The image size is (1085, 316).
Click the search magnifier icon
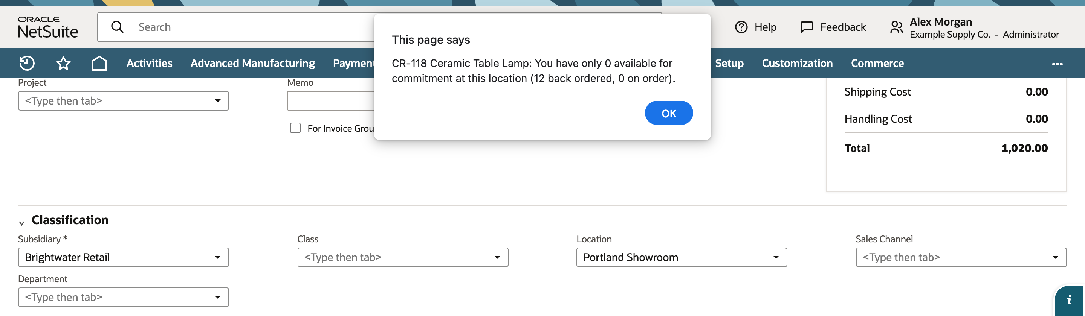117,27
